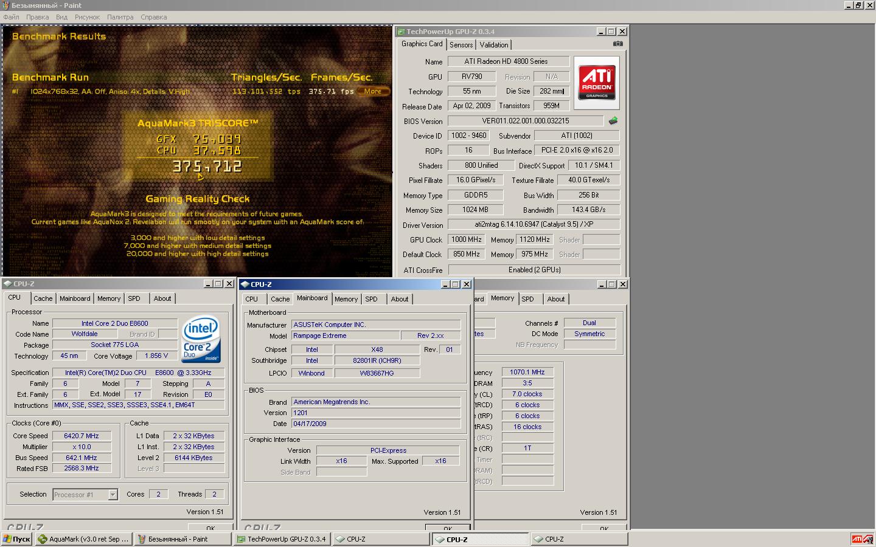Activate Безымянный - Paint taskbar button
876x547 pixels.
[182, 539]
